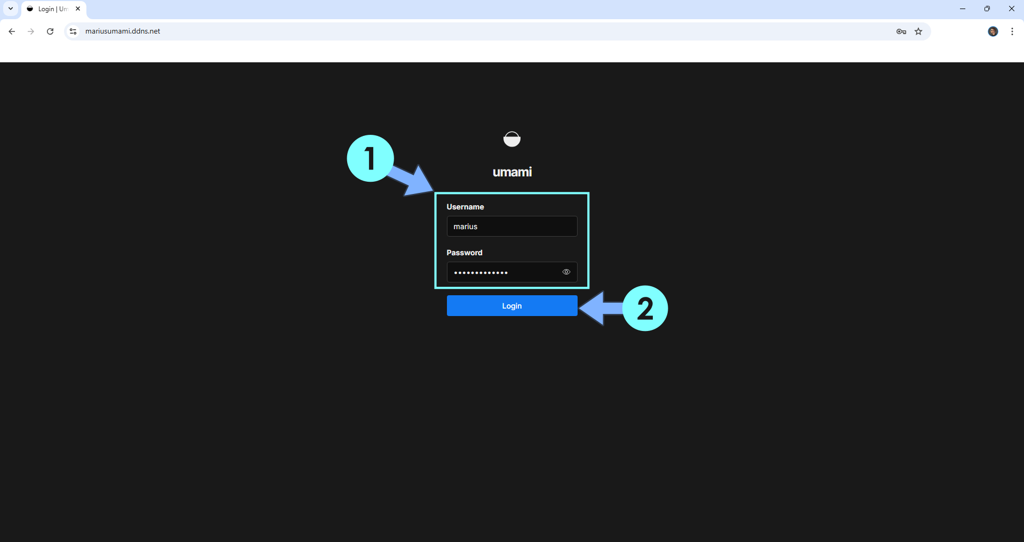Bookmark this page with the star icon

[918, 31]
